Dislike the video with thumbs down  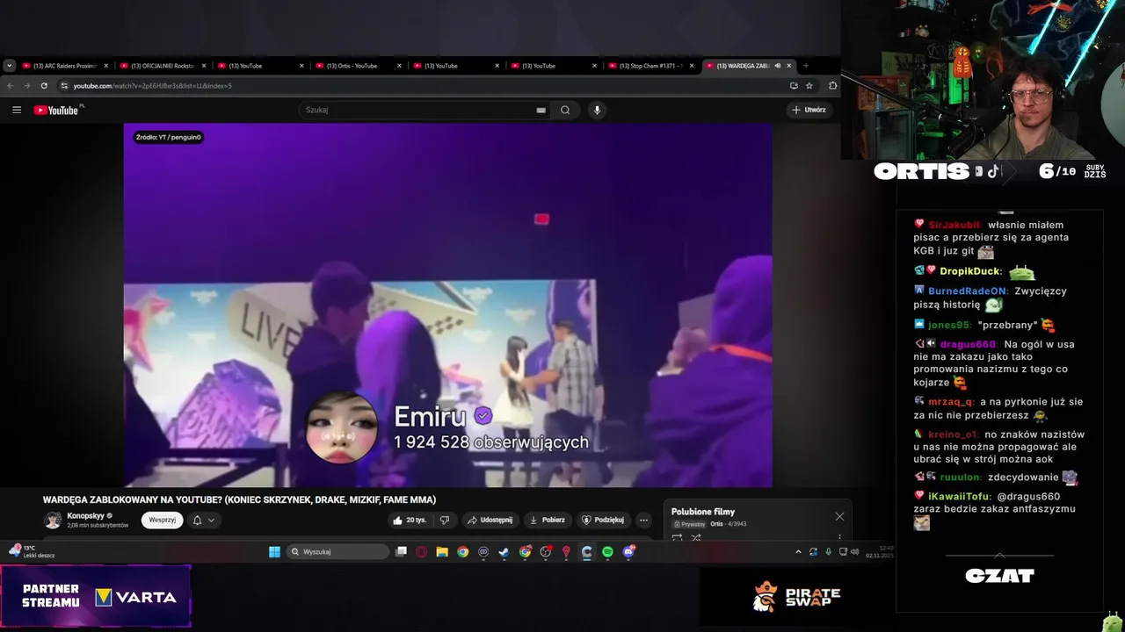[445, 520]
